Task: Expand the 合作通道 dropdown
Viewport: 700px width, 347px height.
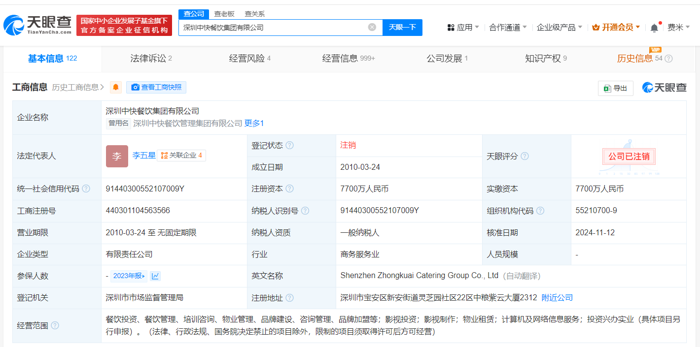Action: point(508,28)
